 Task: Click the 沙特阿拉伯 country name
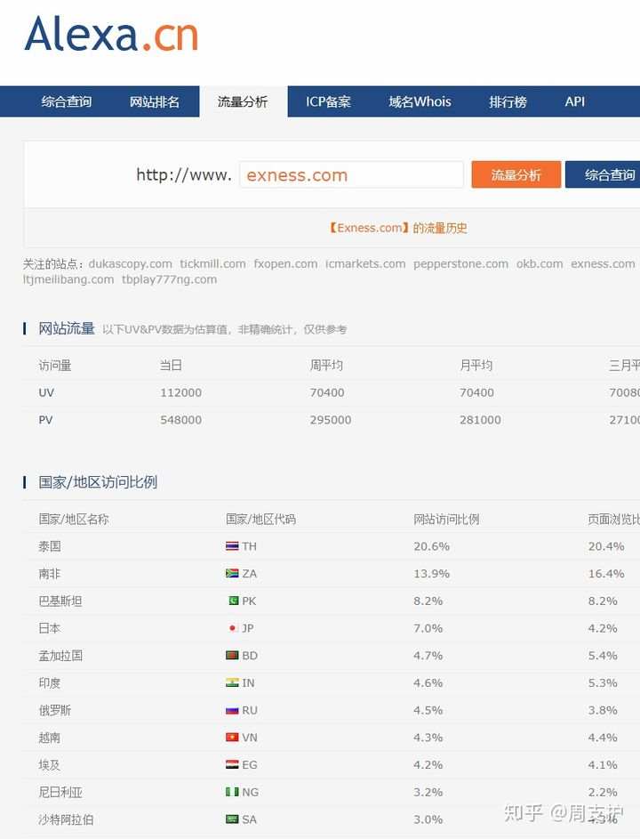pyautogui.click(x=66, y=819)
